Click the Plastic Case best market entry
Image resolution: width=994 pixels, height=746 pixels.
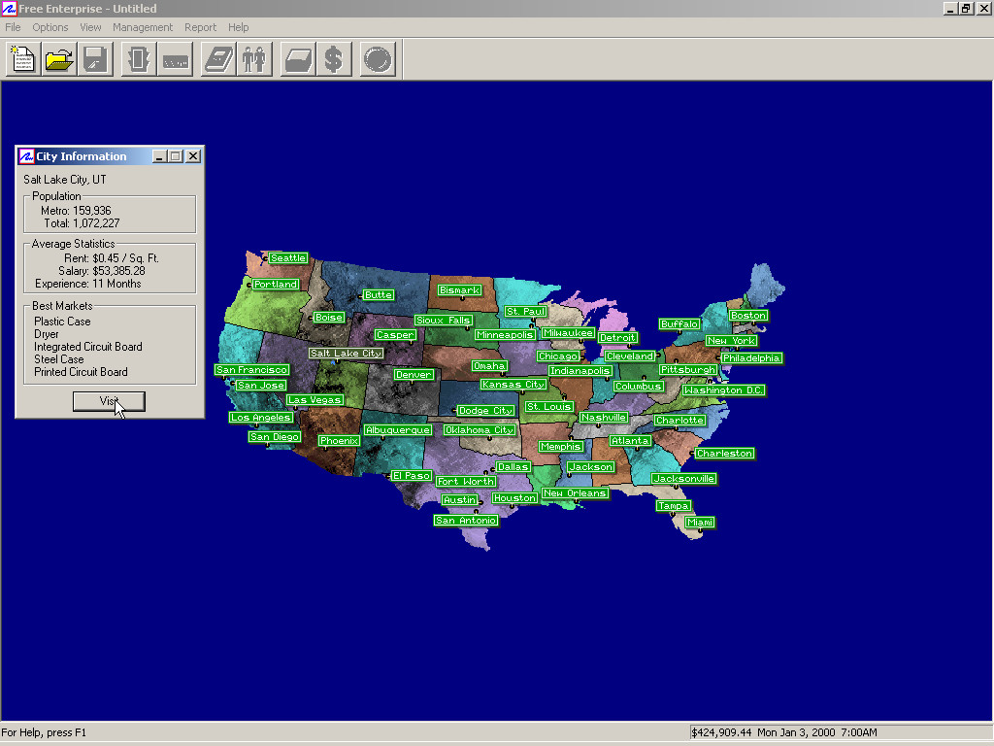pos(62,322)
